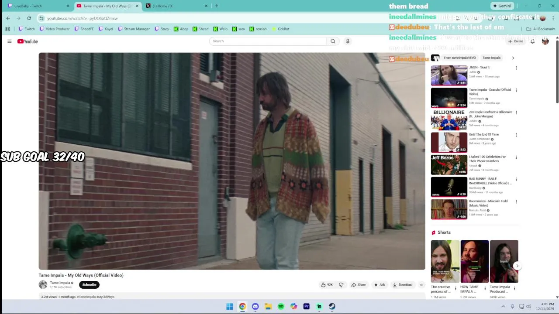This screenshot has height=314, width=559.
Task: Open options for Until The End Of Time
Action: click(516, 135)
